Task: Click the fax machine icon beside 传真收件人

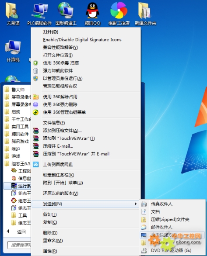Action: [144, 204]
